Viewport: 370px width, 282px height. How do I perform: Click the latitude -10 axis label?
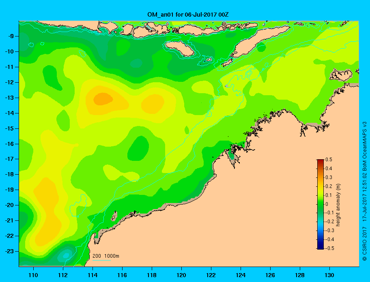9,51
